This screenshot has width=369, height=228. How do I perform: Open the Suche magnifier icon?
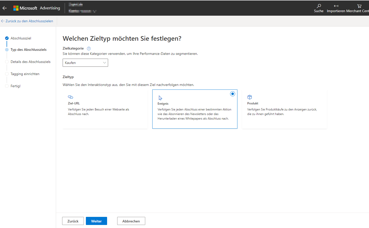click(319, 6)
